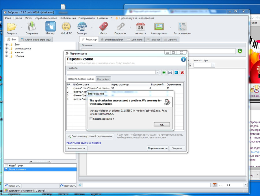This screenshot has height=196, width=260.
Task: Select Поиск и замена history item
Action: (x=40, y=169)
